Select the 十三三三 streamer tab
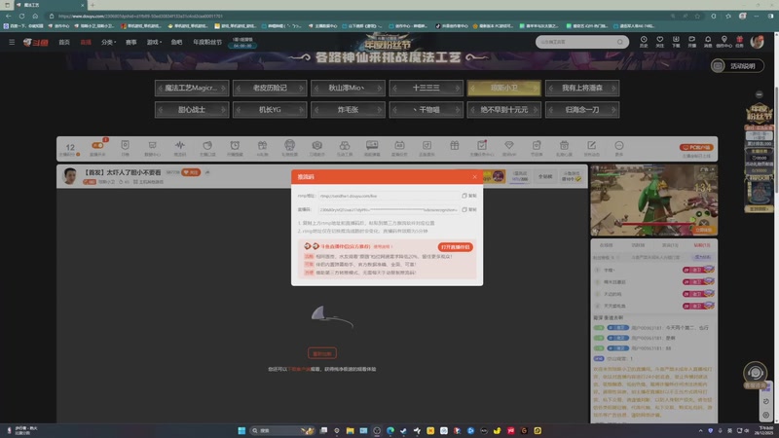 coord(427,88)
